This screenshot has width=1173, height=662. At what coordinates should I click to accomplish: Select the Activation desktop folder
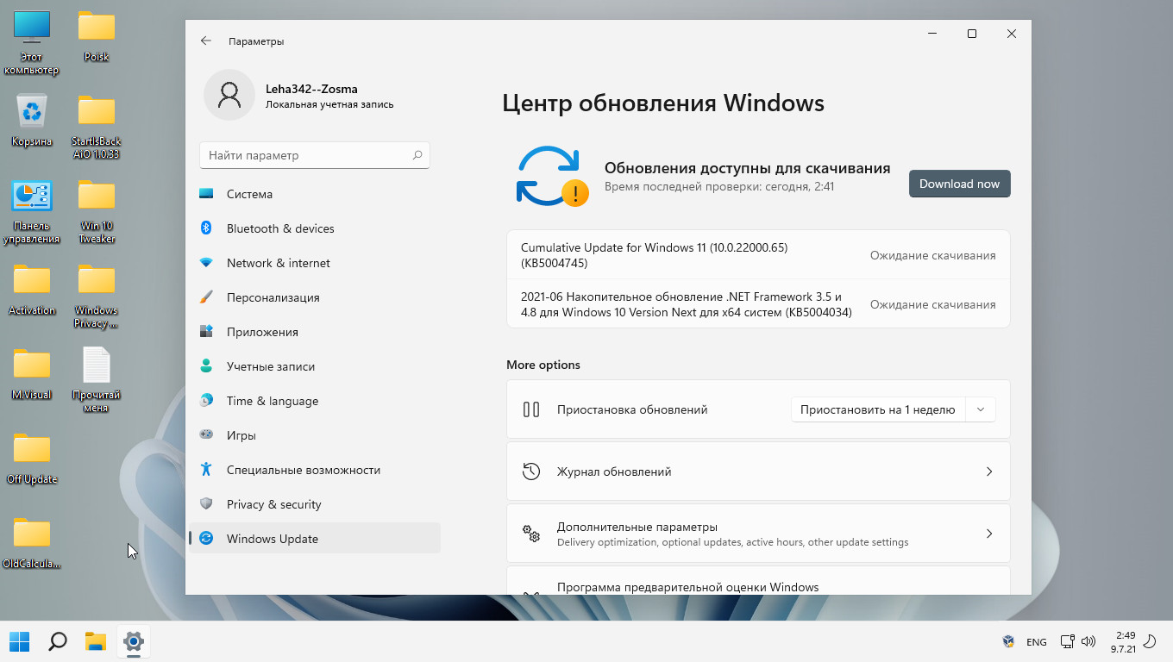(x=32, y=290)
